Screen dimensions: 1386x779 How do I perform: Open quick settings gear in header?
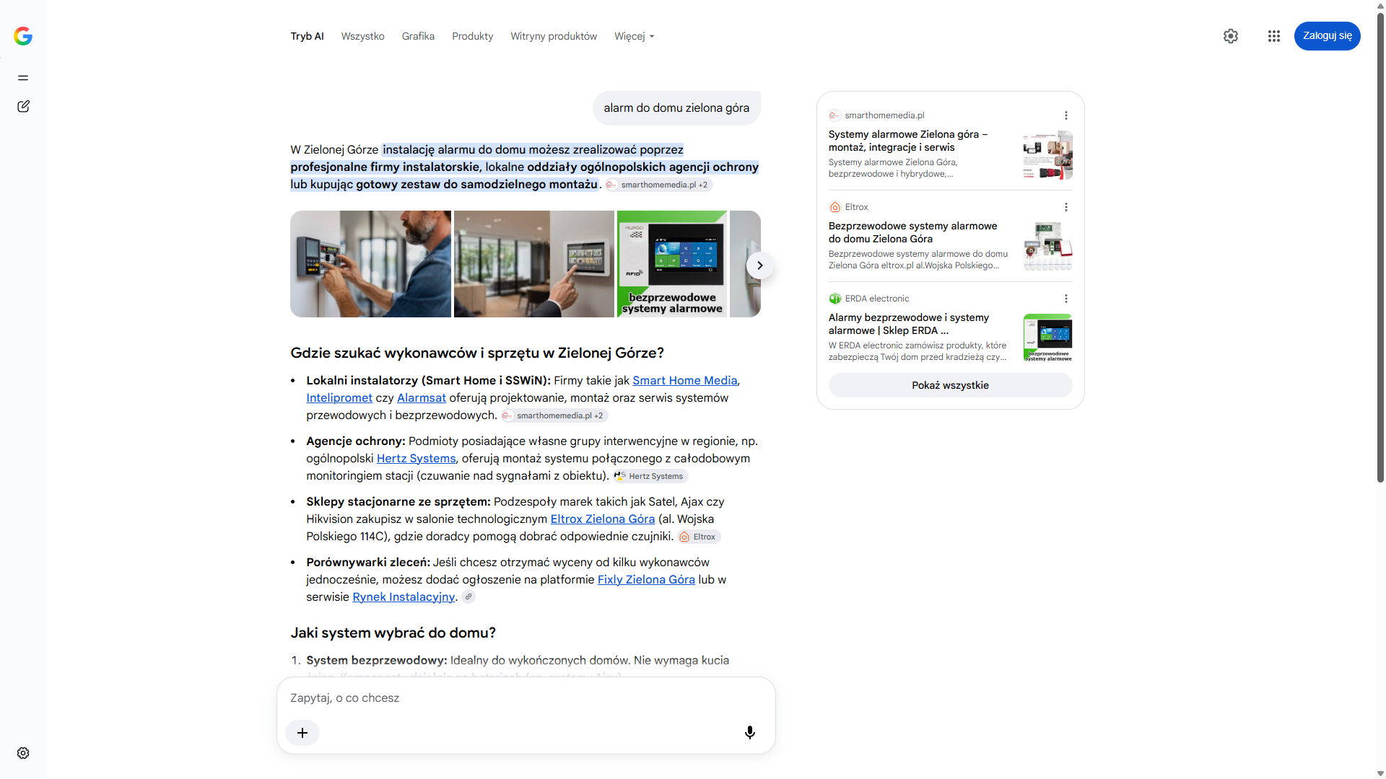tap(1231, 36)
